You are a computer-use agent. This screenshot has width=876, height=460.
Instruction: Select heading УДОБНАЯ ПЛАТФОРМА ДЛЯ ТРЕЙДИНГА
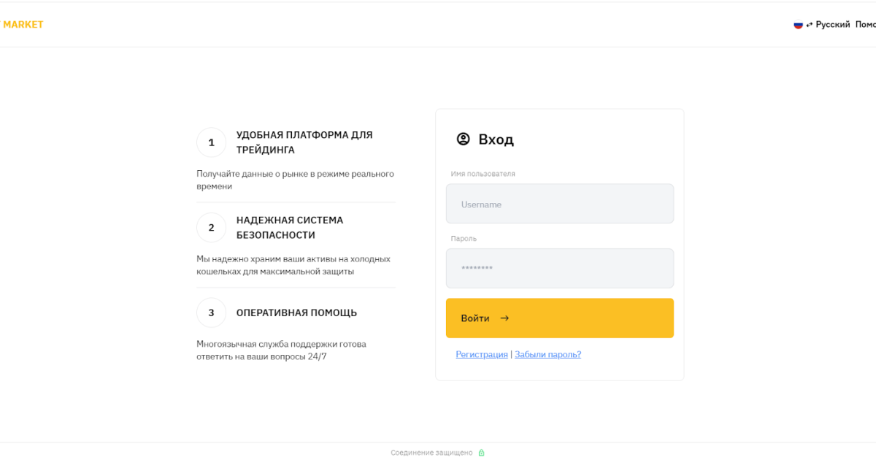304,142
